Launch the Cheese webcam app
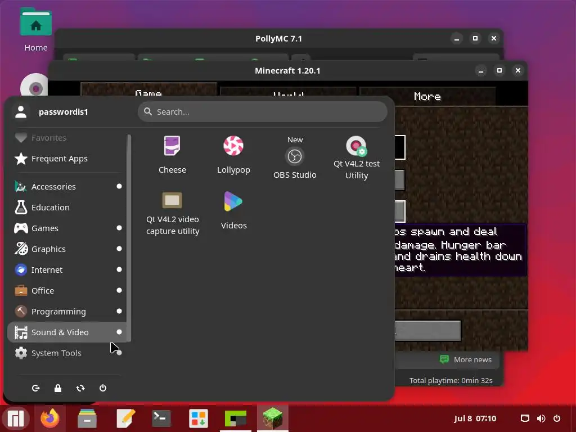This screenshot has height=432, width=576. click(172, 155)
